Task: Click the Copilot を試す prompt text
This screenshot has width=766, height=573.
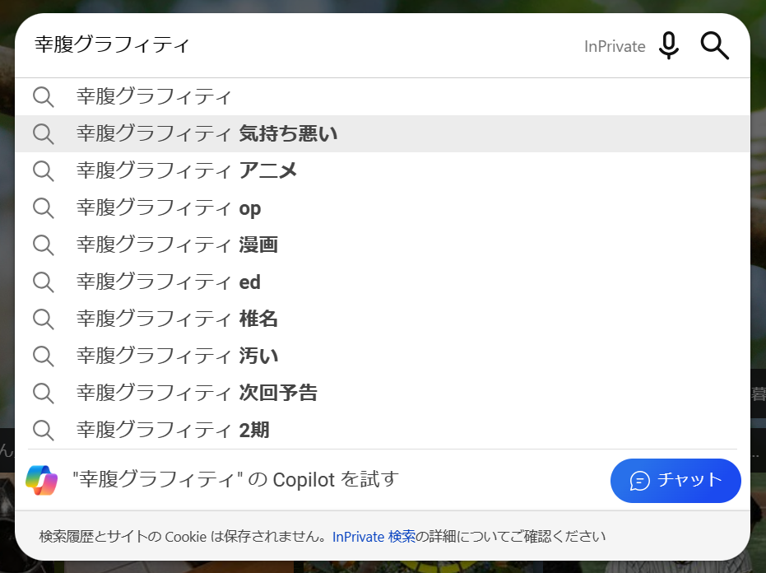Action: [x=235, y=480]
